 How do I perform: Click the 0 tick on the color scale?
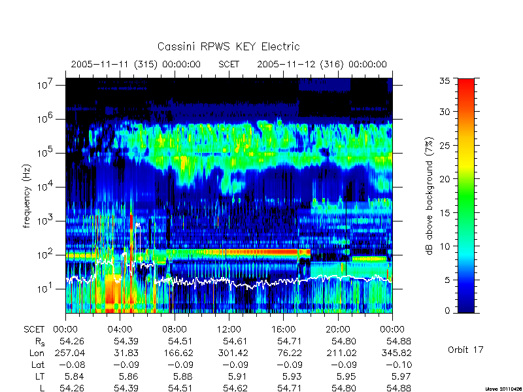448,310
